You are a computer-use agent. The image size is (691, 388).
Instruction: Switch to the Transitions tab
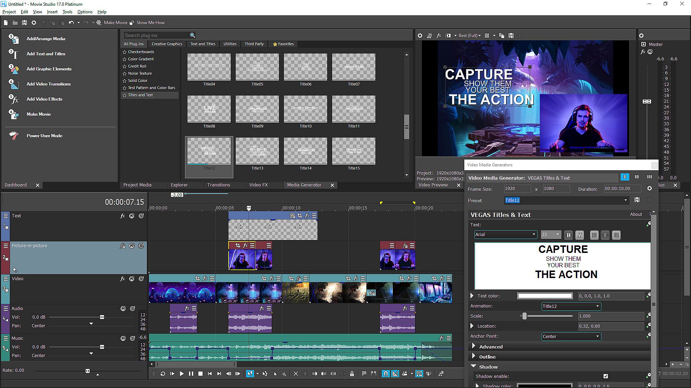point(218,185)
